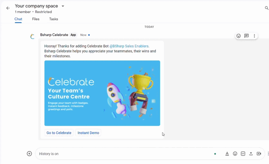Toggle text formatting options in composer
This screenshot has height=164, width=269.
click(227, 154)
